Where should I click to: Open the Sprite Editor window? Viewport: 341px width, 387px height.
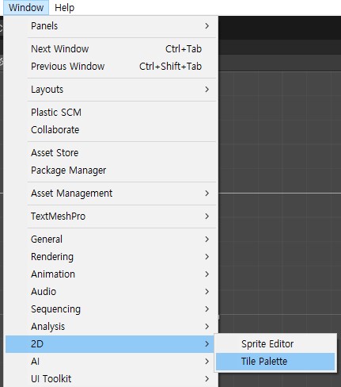(x=275, y=344)
